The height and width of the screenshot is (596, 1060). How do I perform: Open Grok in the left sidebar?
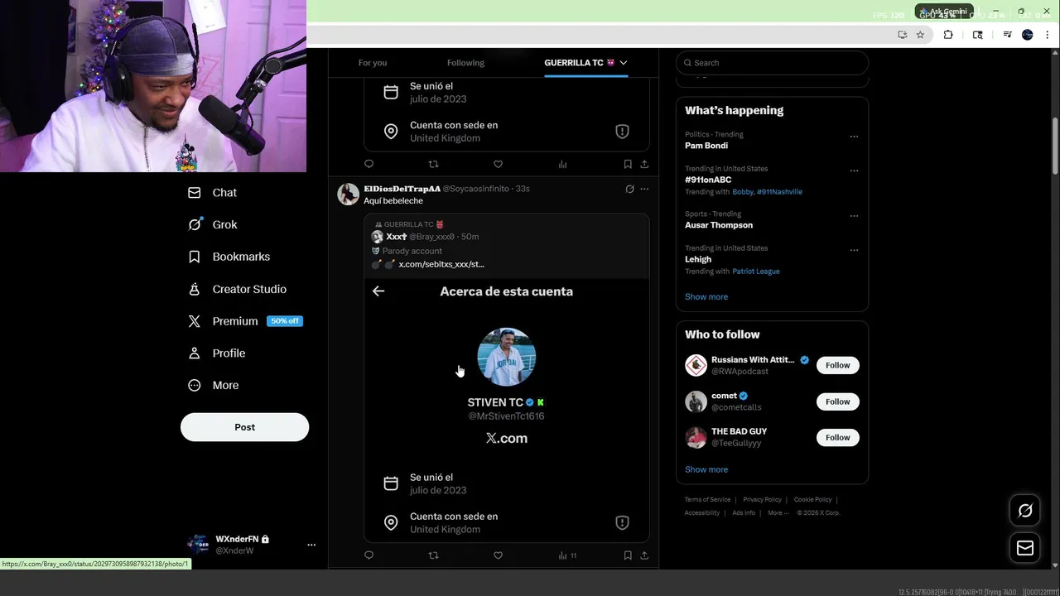pyautogui.click(x=212, y=224)
